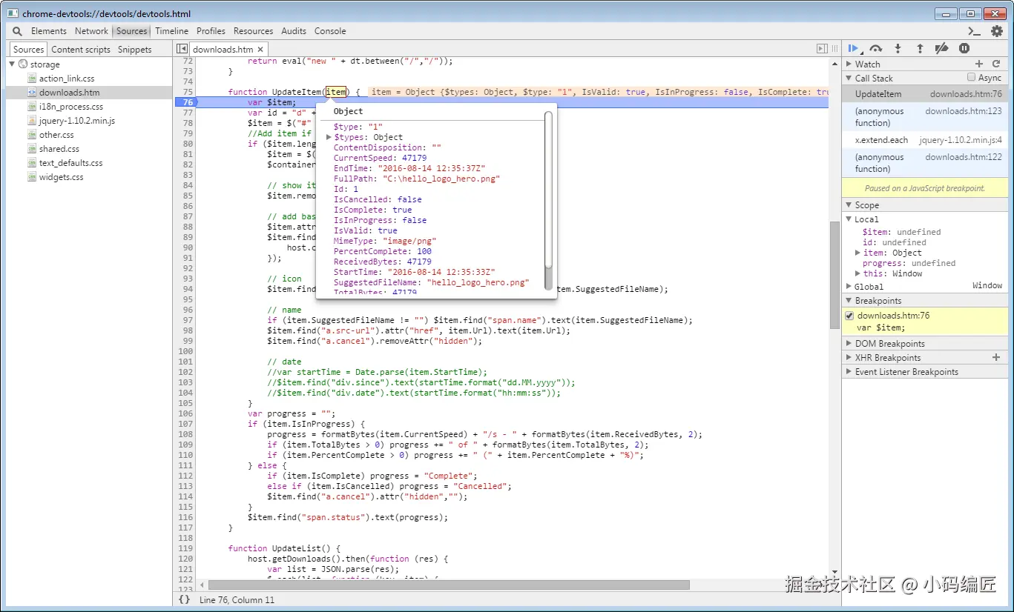
Task: Click the widgets.css file icon
Action: tap(32, 177)
